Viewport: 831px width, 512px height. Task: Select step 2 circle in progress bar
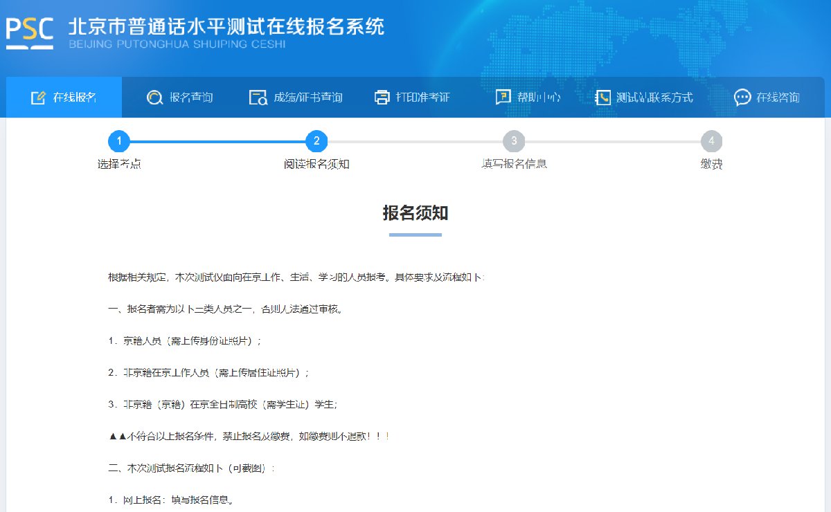[x=316, y=142]
